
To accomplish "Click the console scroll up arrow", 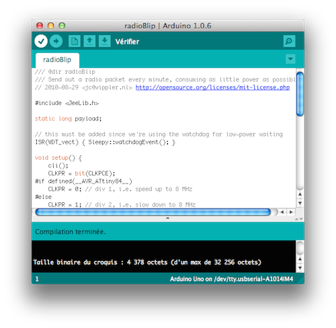I will 300,259.
